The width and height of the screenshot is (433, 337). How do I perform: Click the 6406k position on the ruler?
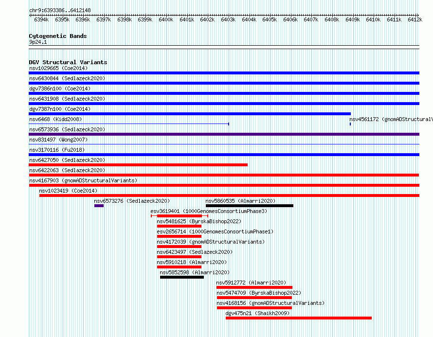pyautogui.click(x=290, y=19)
